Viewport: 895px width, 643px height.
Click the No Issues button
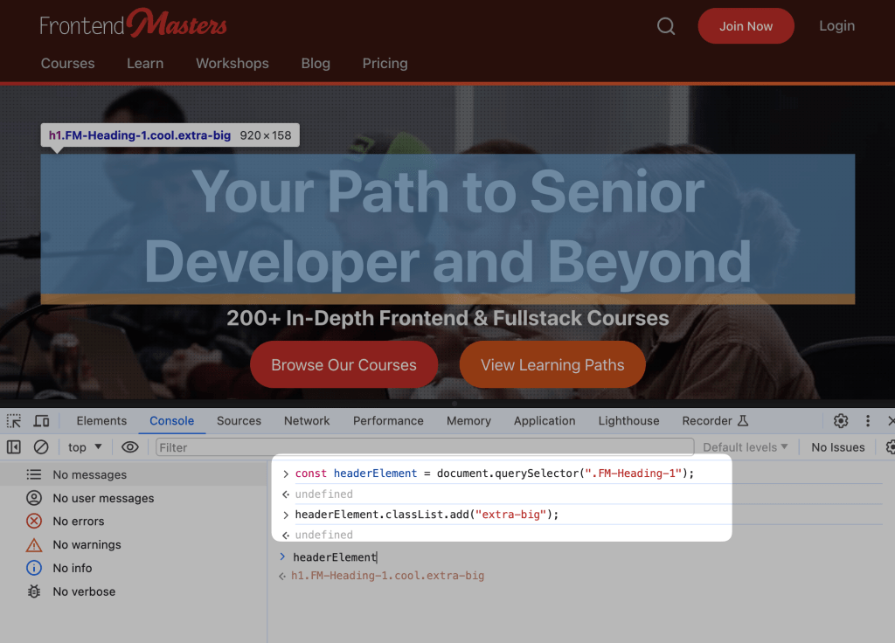click(x=838, y=447)
